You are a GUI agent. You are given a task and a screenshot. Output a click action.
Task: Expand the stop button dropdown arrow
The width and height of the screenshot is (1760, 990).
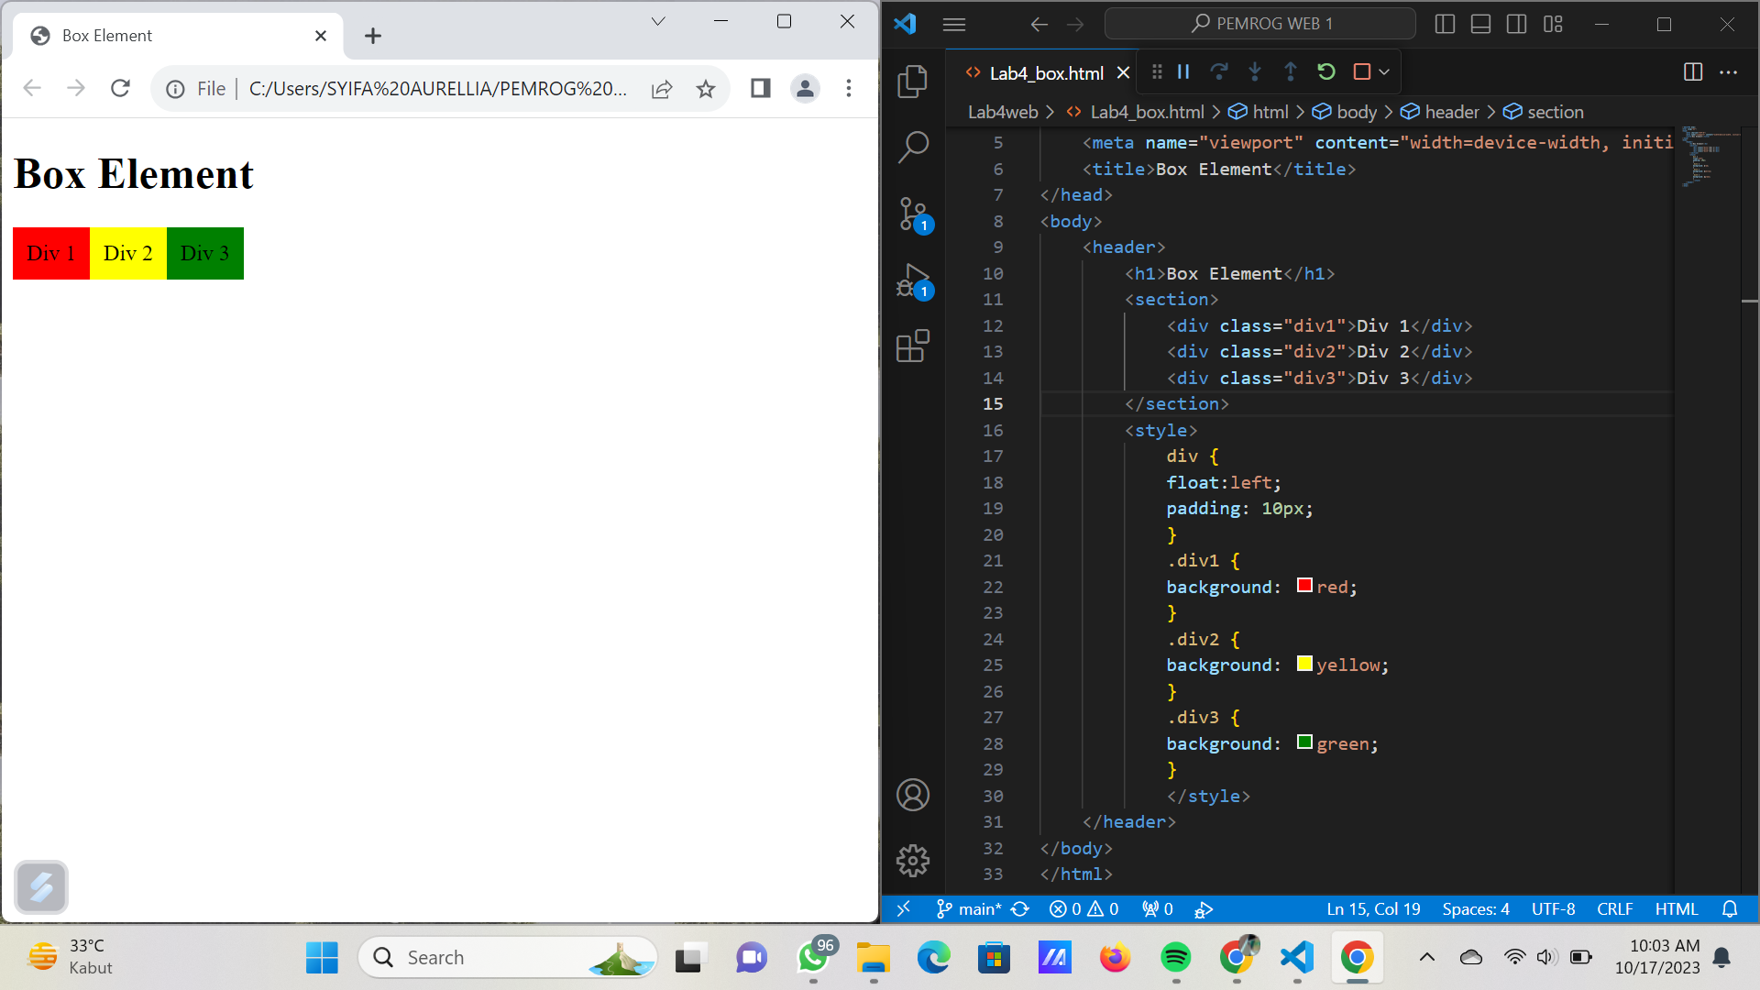click(x=1384, y=71)
